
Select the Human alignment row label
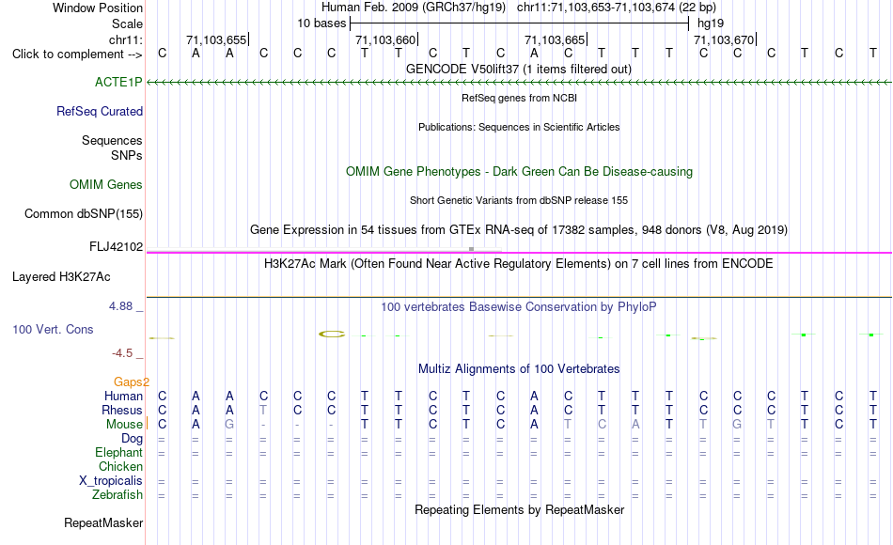pos(123,396)
